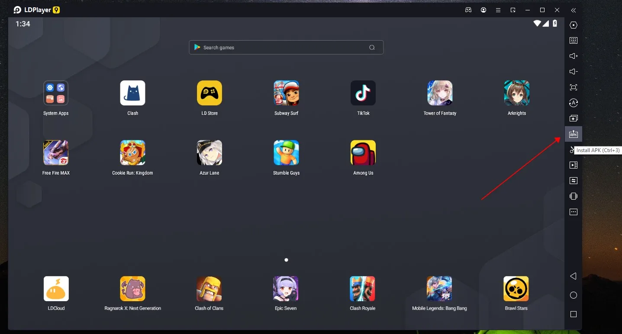Screen dimensions: 622x334
Task: Collapse the sidebar with double-chevron icon
Action: coord(574,10)
